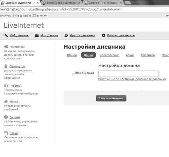Open Другие дневники menu link
This screenshot has height=157, width=169.
(83, 35)
